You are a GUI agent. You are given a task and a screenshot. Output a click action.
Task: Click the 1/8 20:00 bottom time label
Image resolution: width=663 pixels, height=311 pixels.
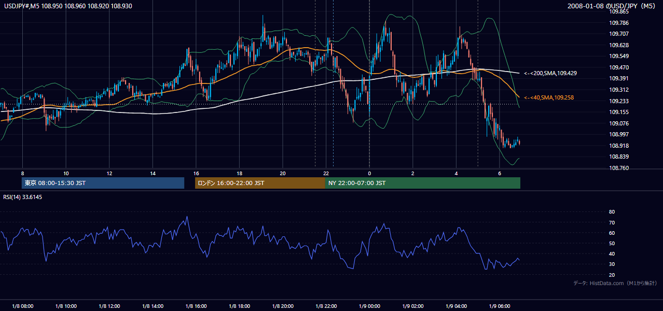pos(283,306)
